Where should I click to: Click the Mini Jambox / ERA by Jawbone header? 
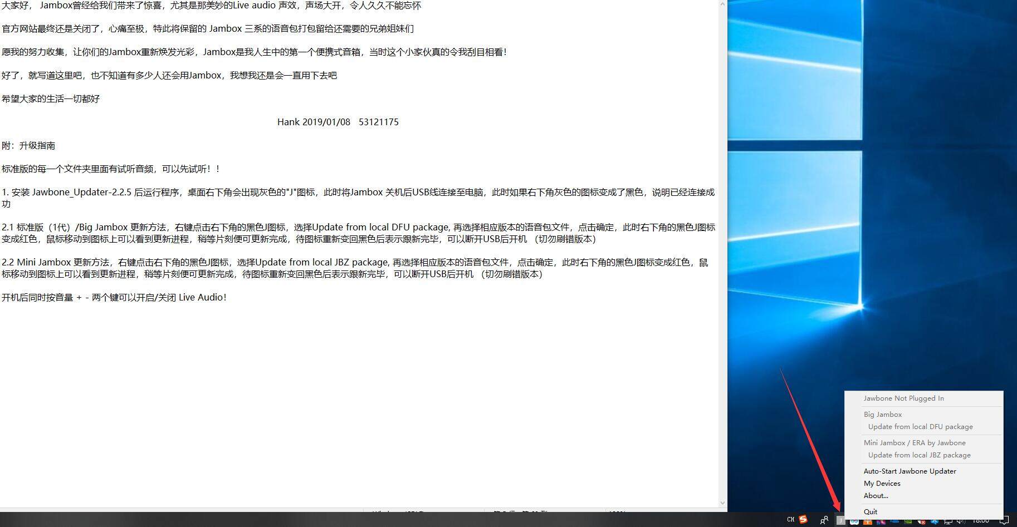(915, 443)
